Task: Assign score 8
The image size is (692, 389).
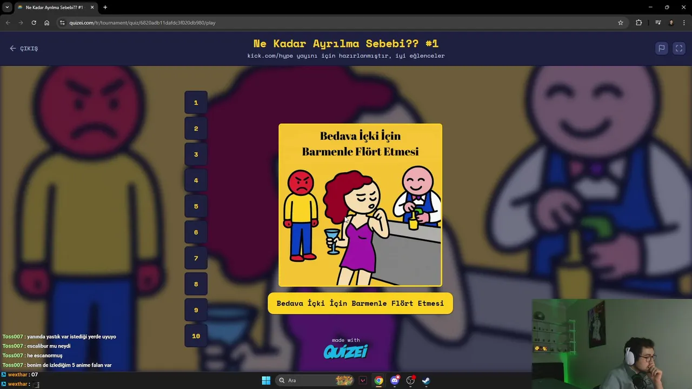Action: pyautogui.click(x=196, y=284)
